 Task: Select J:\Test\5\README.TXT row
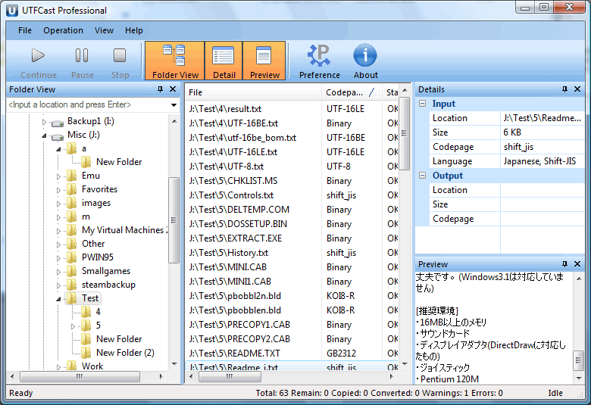click(x=292, y=354)
